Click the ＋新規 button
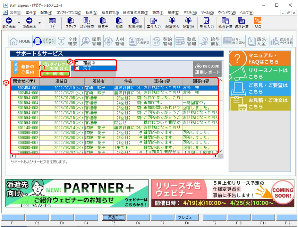Viewport: 298px width, 227px height. tap(55, 73)
